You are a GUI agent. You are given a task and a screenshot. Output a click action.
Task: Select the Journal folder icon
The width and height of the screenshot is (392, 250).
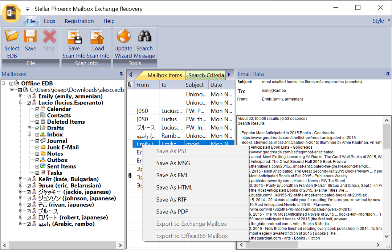tap(43, 141)
